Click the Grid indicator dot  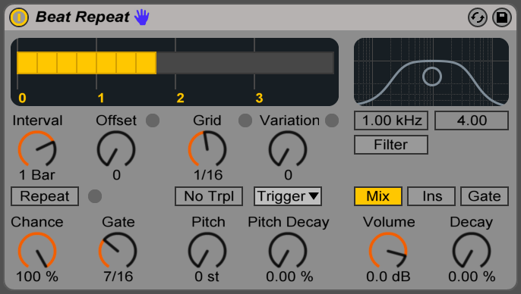point(245,120)
